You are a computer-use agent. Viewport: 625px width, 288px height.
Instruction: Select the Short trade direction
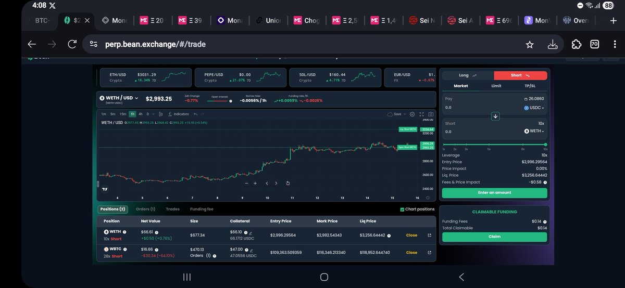[520, 75]
